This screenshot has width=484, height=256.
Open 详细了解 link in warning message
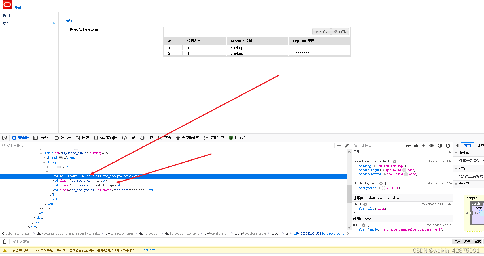coord(149,251)
